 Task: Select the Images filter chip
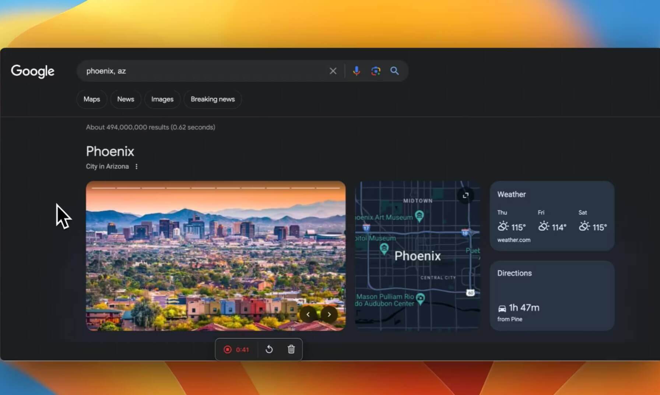pos(162,99)
